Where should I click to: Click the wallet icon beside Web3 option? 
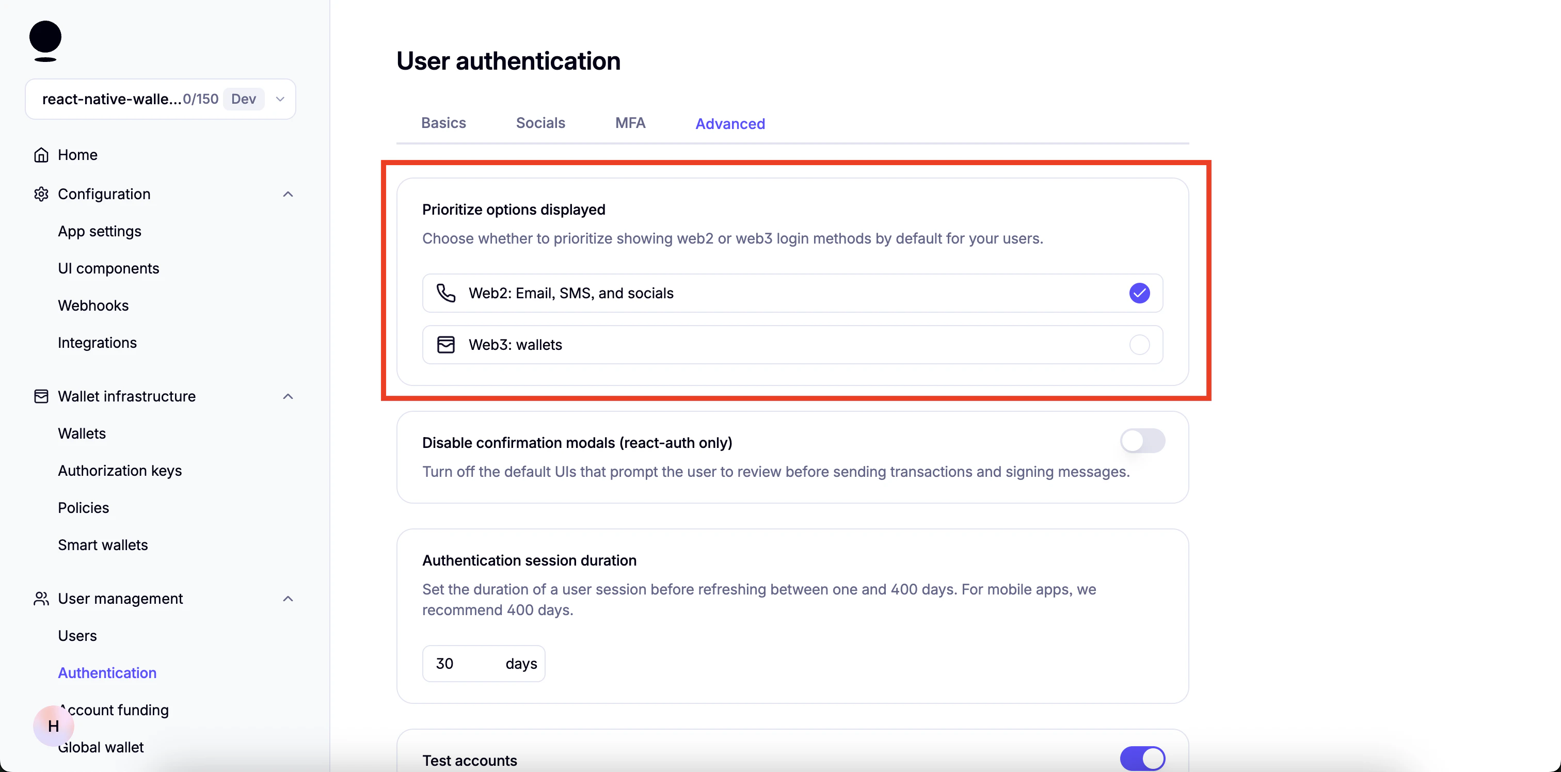pyautogui.click(x=445, y=344)
